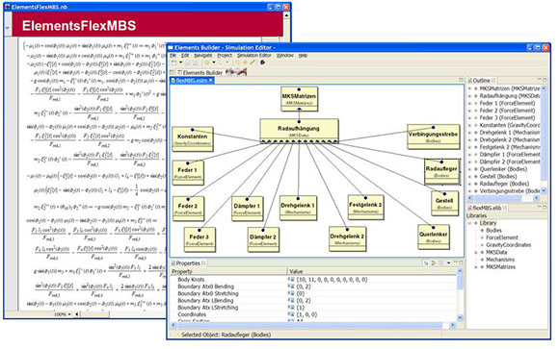Open the Simulation Editor menu

click(x=254, y=56)
